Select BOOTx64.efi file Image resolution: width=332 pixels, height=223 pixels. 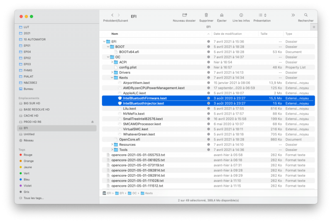[208, 52]
